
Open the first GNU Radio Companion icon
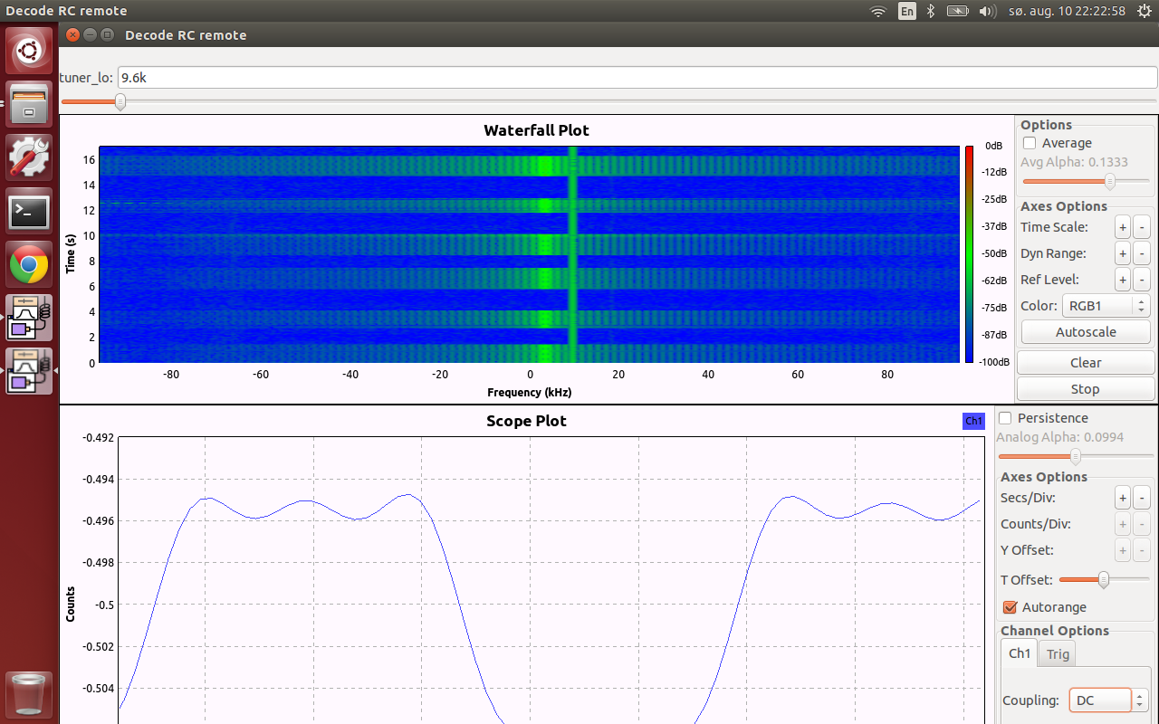point(30,319)
